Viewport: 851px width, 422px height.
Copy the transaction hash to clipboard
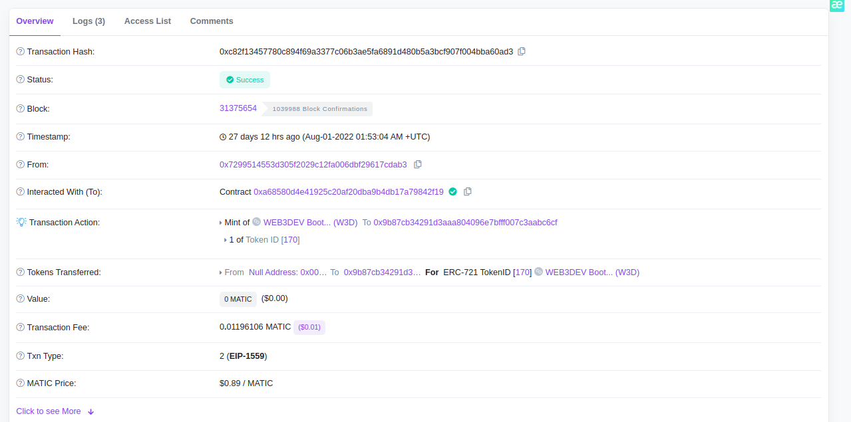(x=522, y=51)
